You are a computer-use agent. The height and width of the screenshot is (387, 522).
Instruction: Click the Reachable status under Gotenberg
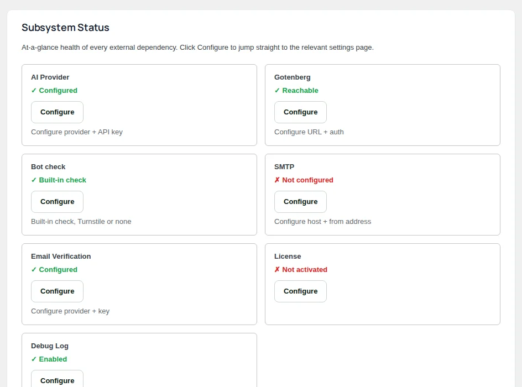tap(296, 91)
